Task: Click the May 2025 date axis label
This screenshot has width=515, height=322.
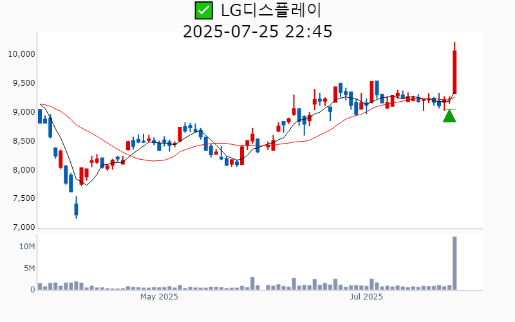Action: (159, 297)
